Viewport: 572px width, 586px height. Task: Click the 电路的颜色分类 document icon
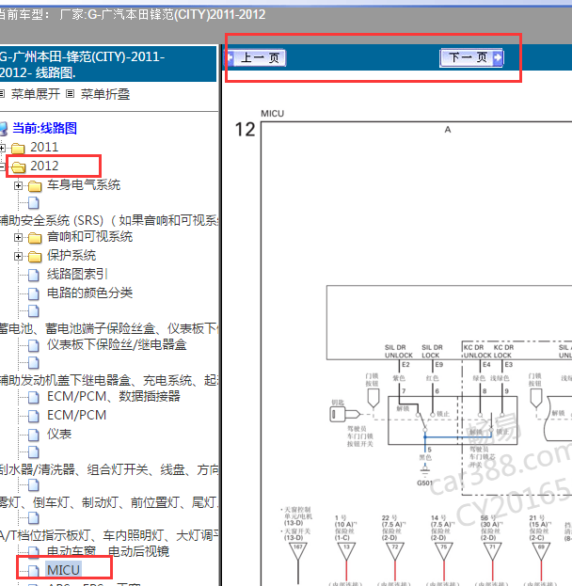click(x=34, y=293)
